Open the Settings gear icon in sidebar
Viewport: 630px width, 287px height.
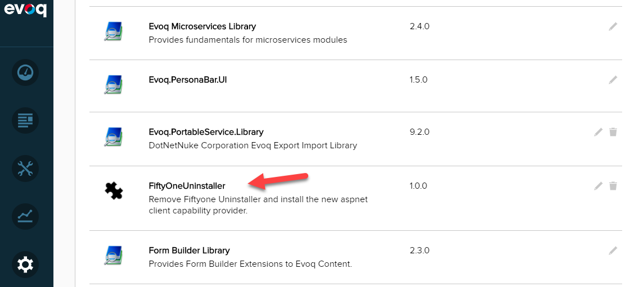25,265
